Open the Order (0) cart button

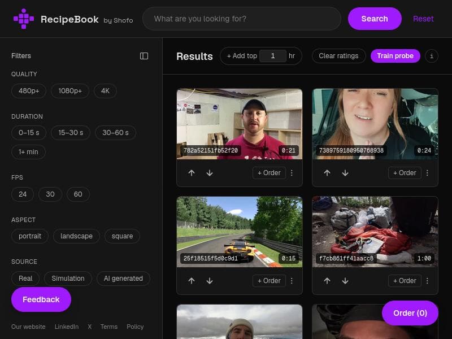coord(410,313)
